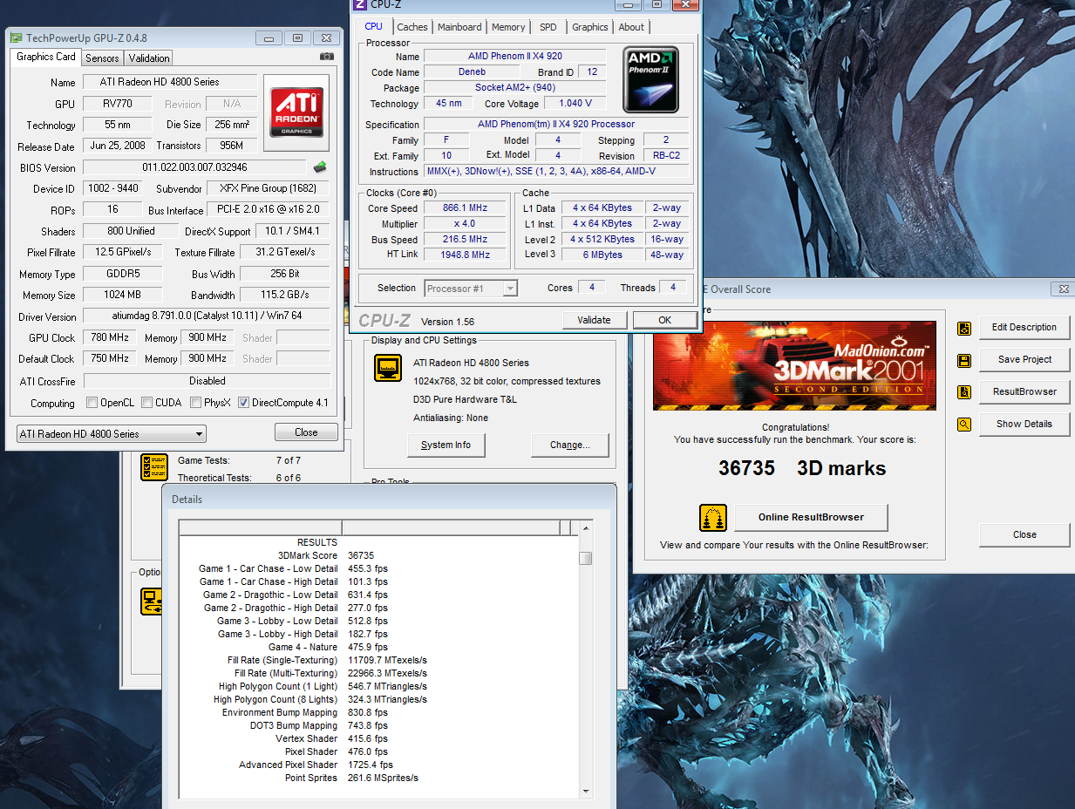
Task: Click the HT Link 1948.8 MHz value
Action: 465,255
